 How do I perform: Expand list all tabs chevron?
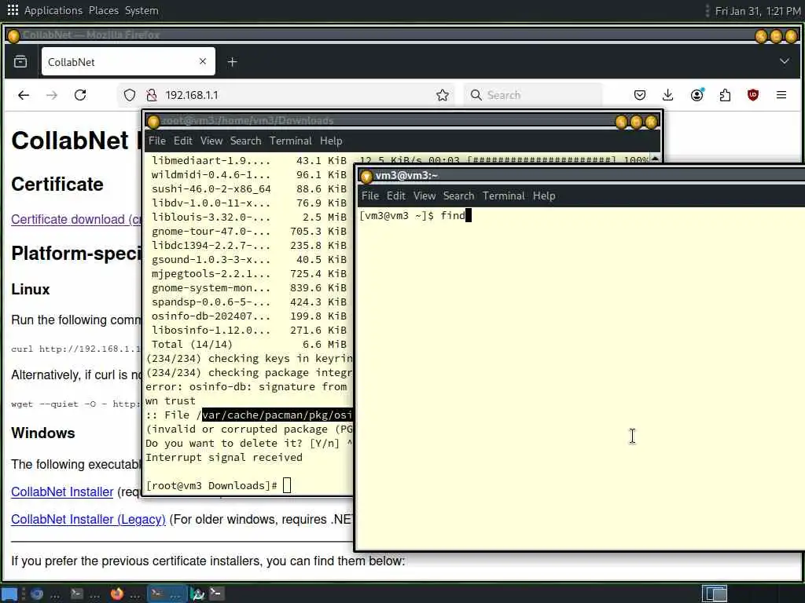[x=785, y=61]
